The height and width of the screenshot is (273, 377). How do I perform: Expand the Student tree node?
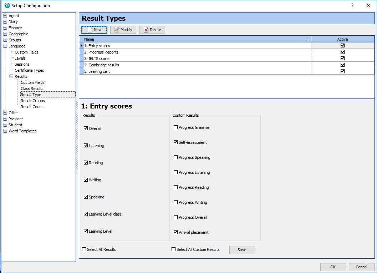(x=5, y=125)
